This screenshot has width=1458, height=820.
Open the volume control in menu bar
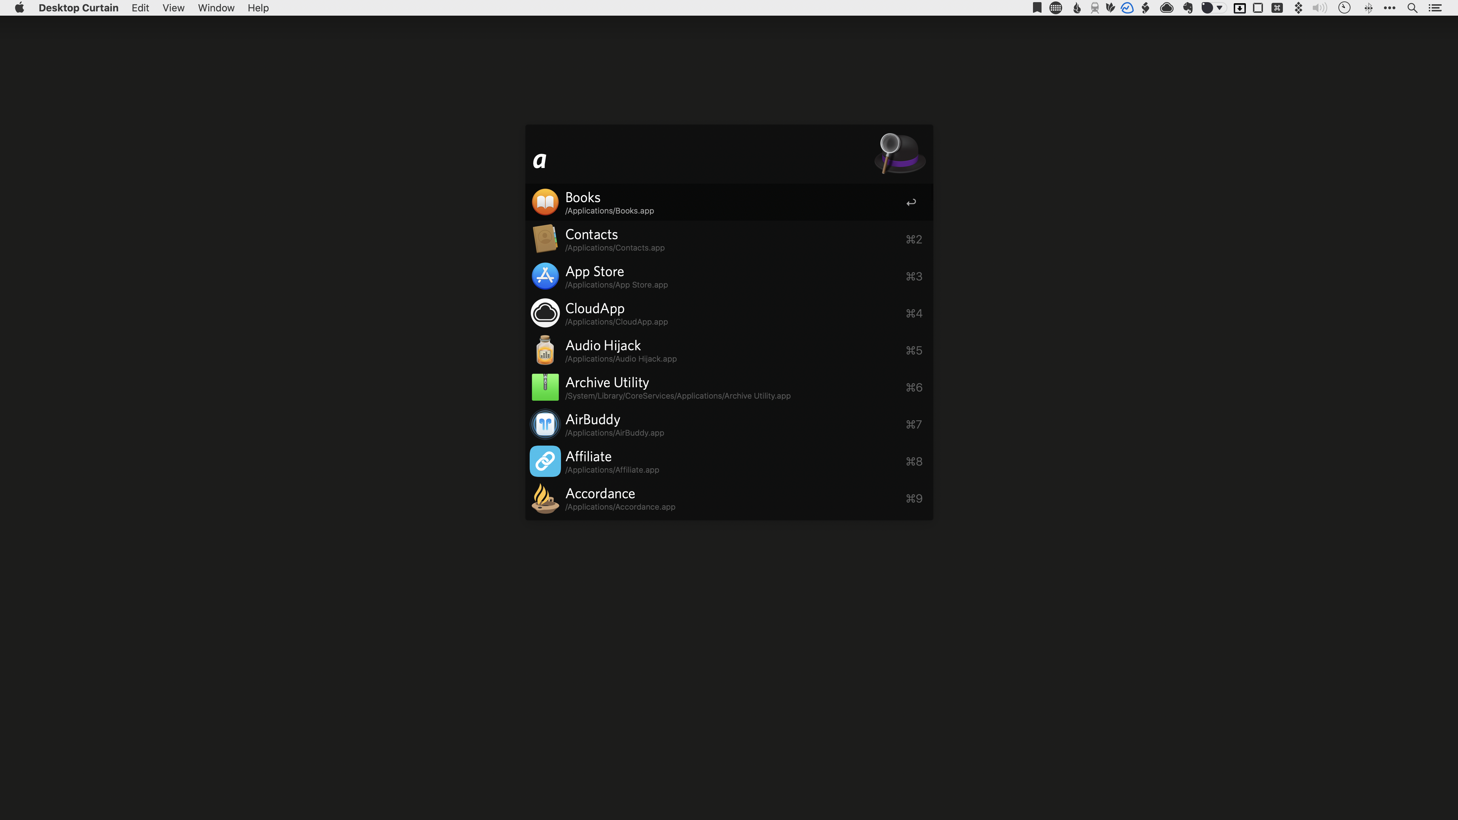coord(1319,8)
